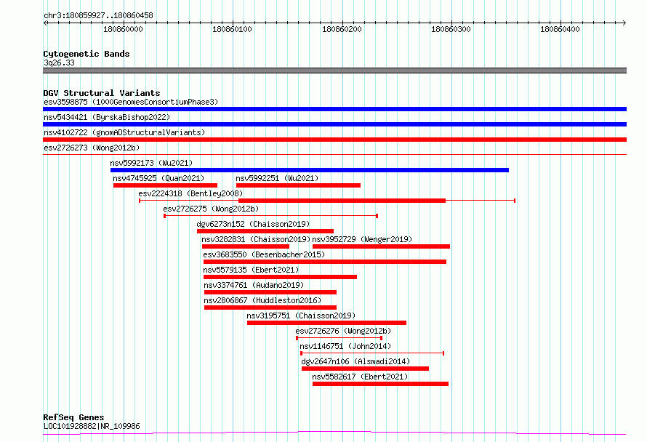Select nsv4745925 (Quan2021) variant label
The width and height of the screenshot is (647, 442).
(158, 178)
